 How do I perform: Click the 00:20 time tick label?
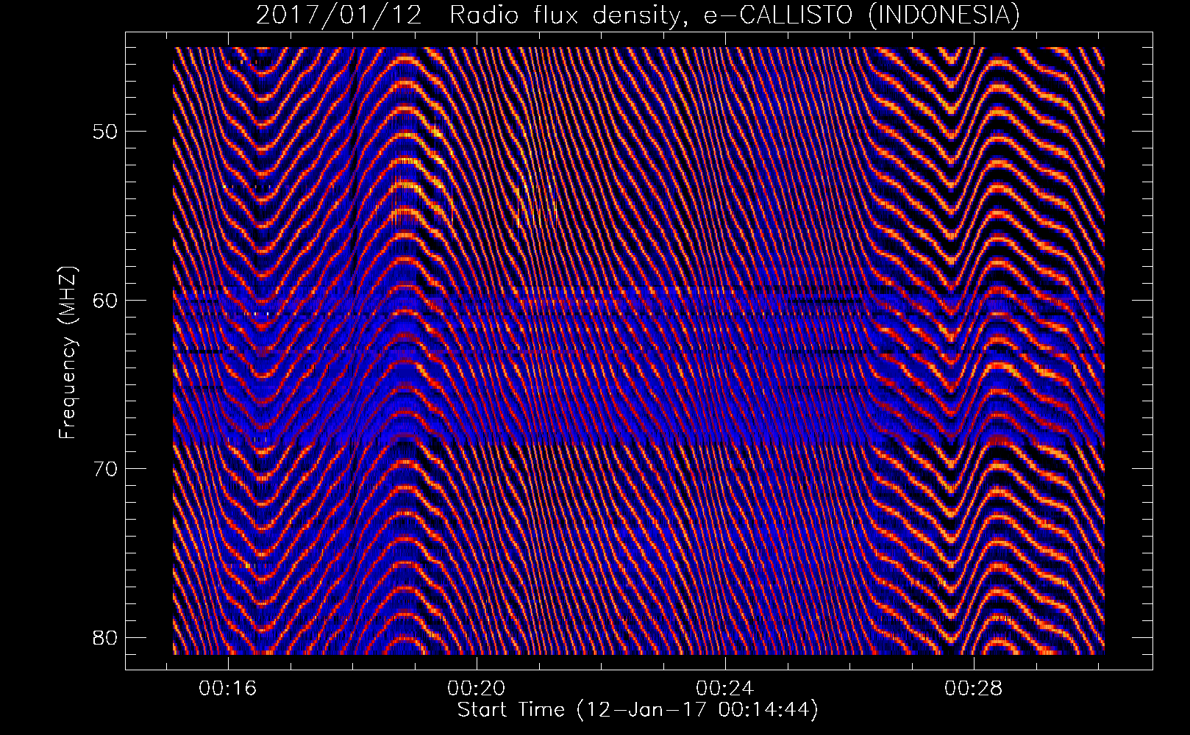477,689
